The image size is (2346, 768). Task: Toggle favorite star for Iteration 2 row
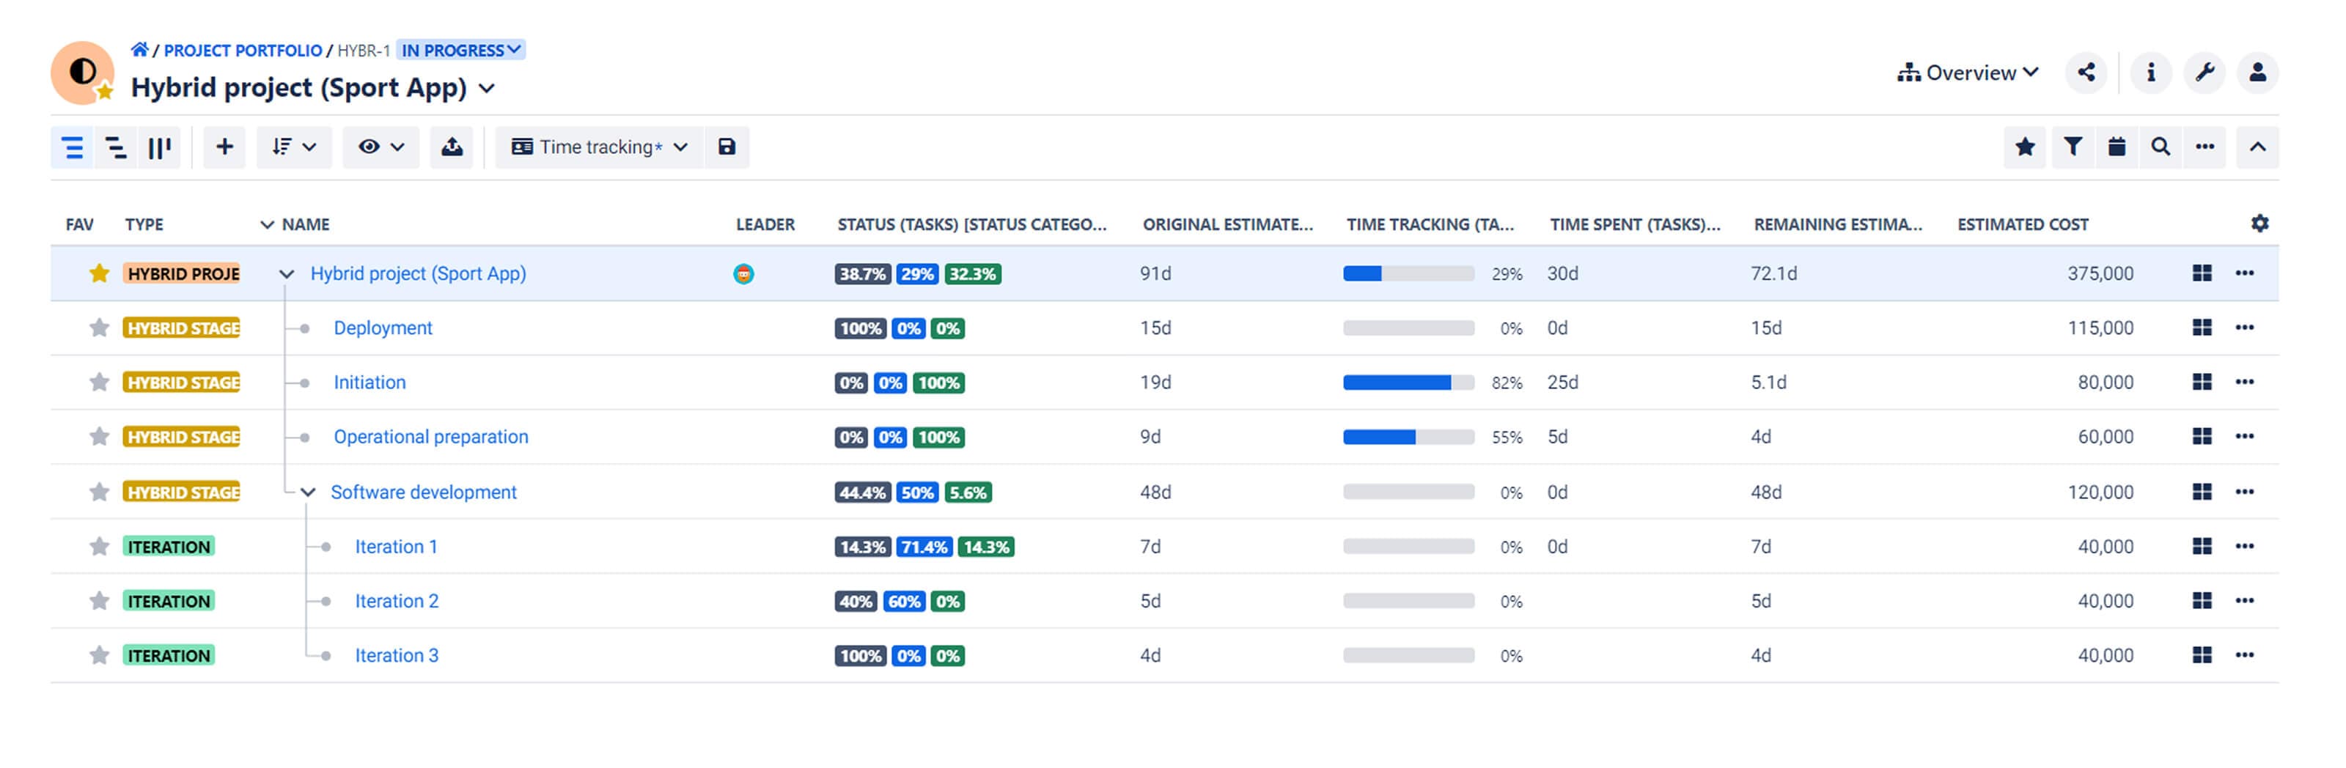coord(99,601)
